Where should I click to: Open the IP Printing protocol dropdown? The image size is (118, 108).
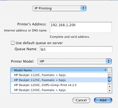point(59,8)
